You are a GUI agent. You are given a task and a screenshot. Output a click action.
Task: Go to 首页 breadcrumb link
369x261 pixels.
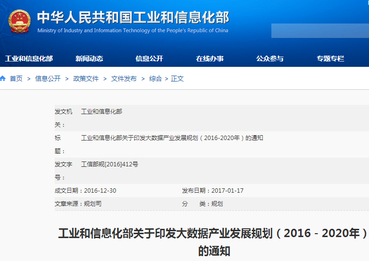coord(16,79)
